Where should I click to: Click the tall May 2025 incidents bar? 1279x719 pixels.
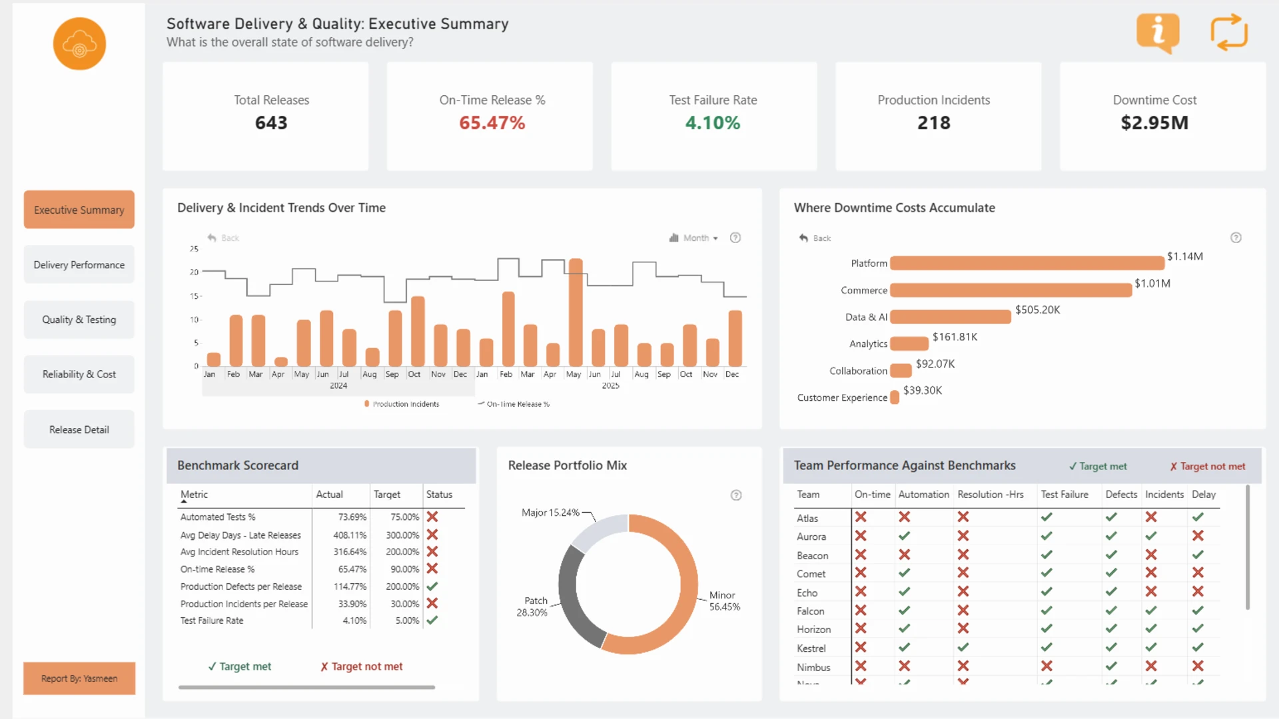pos(576,312)
